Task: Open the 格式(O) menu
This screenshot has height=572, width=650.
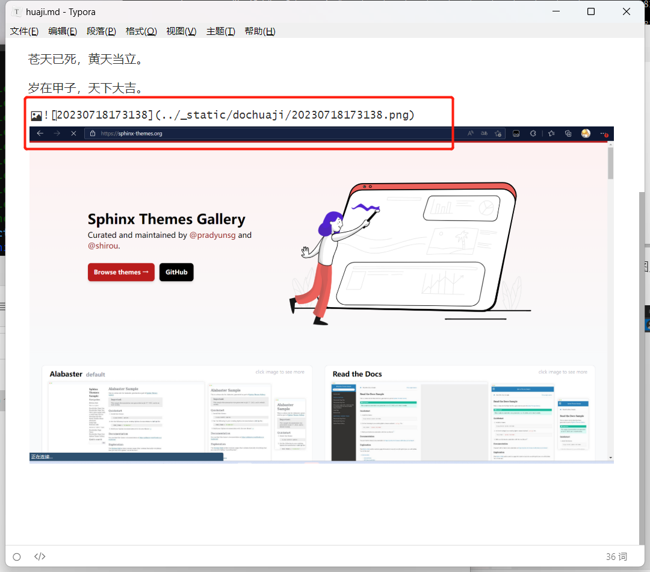Action: tap(141, 31)
